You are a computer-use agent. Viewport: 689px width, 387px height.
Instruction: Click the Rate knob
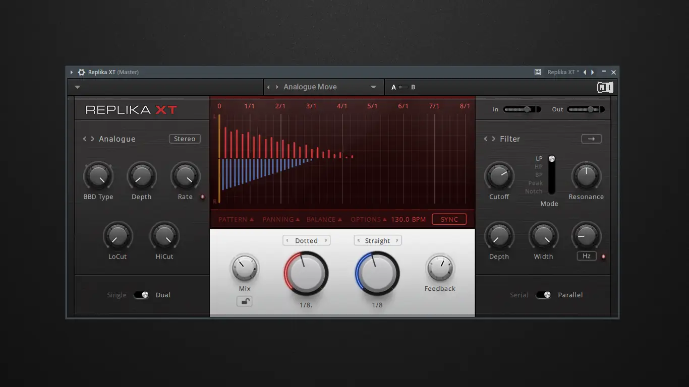click(x=185, y=176)
